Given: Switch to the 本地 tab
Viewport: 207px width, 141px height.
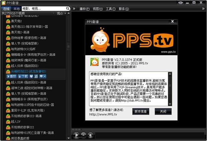Looking at the screenshot, I should click(x=16, y=8).
